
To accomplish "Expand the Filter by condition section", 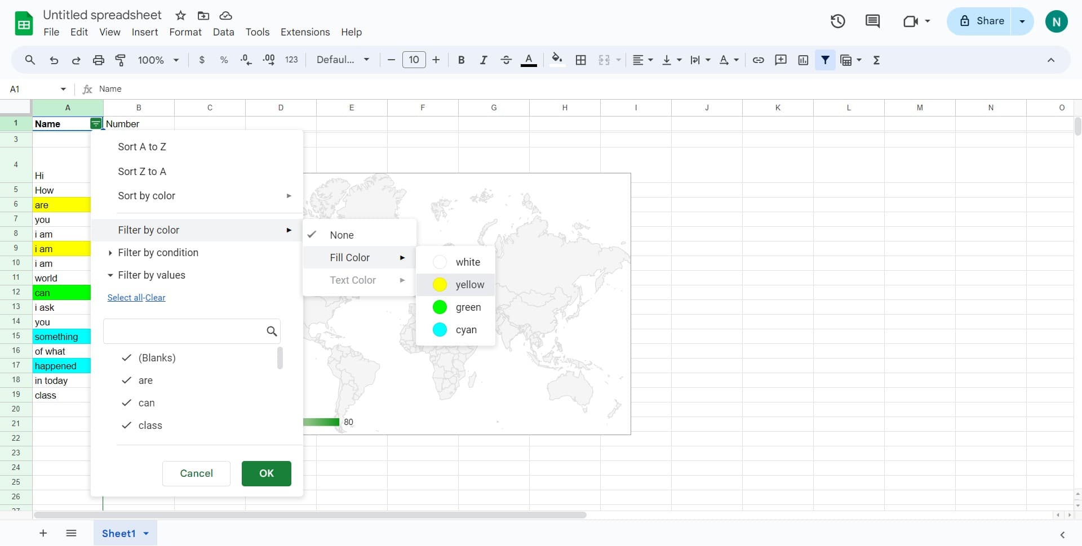I will 110,253.
